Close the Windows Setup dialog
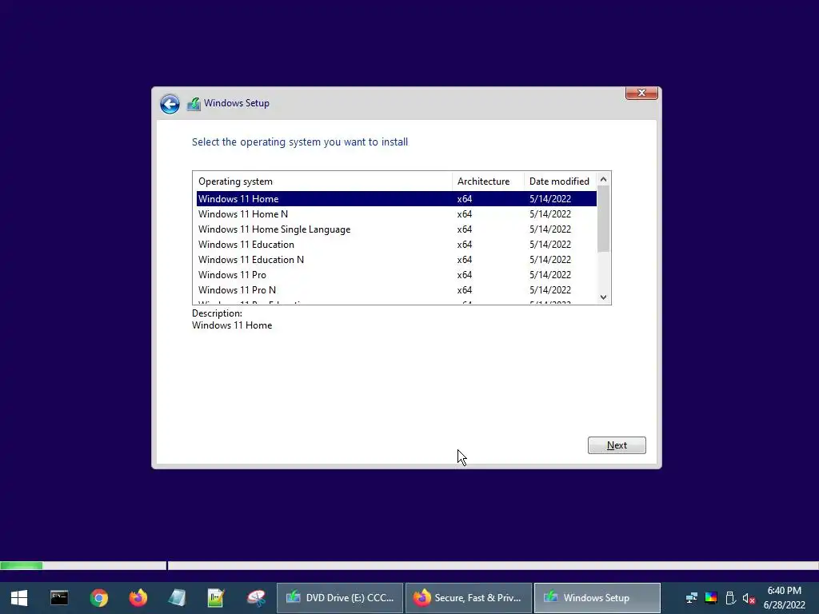Image resolution: width=819 pixels, height=614 pixels. 641,93
